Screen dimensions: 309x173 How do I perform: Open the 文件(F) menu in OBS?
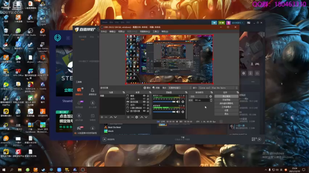(104, 32)
